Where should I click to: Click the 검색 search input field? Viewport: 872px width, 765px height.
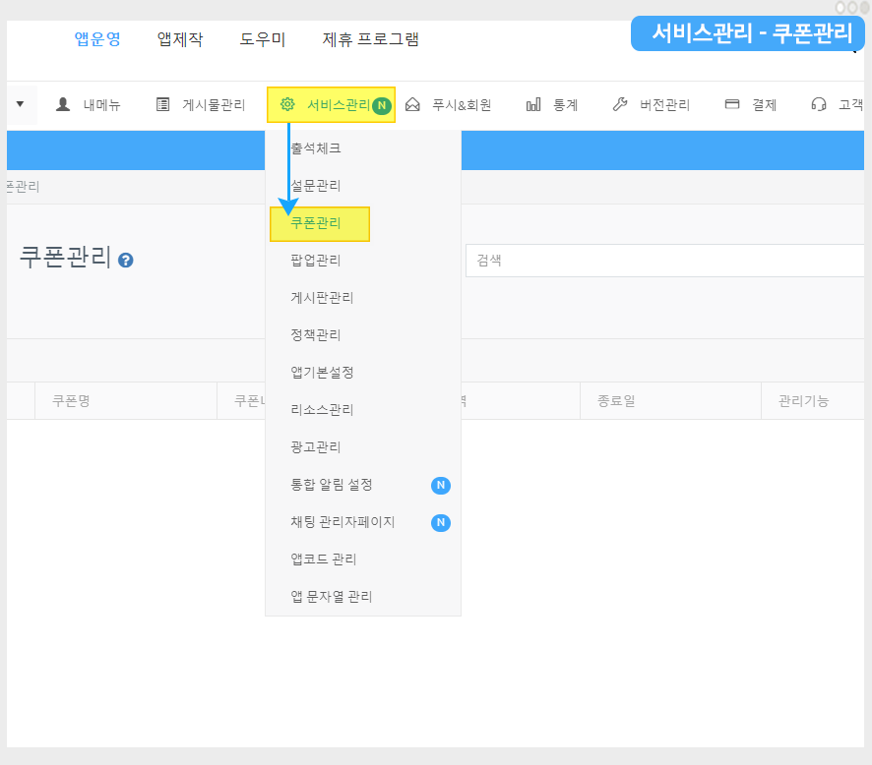664,261
